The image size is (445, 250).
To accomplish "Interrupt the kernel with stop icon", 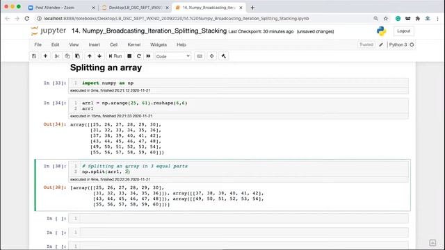I will [x=129, y=56].
